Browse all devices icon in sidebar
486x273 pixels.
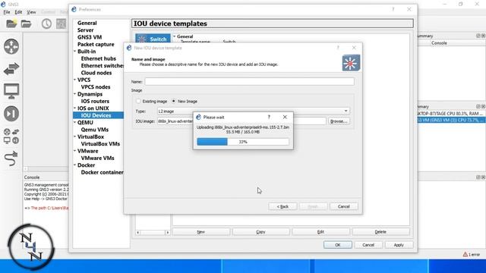11,136
